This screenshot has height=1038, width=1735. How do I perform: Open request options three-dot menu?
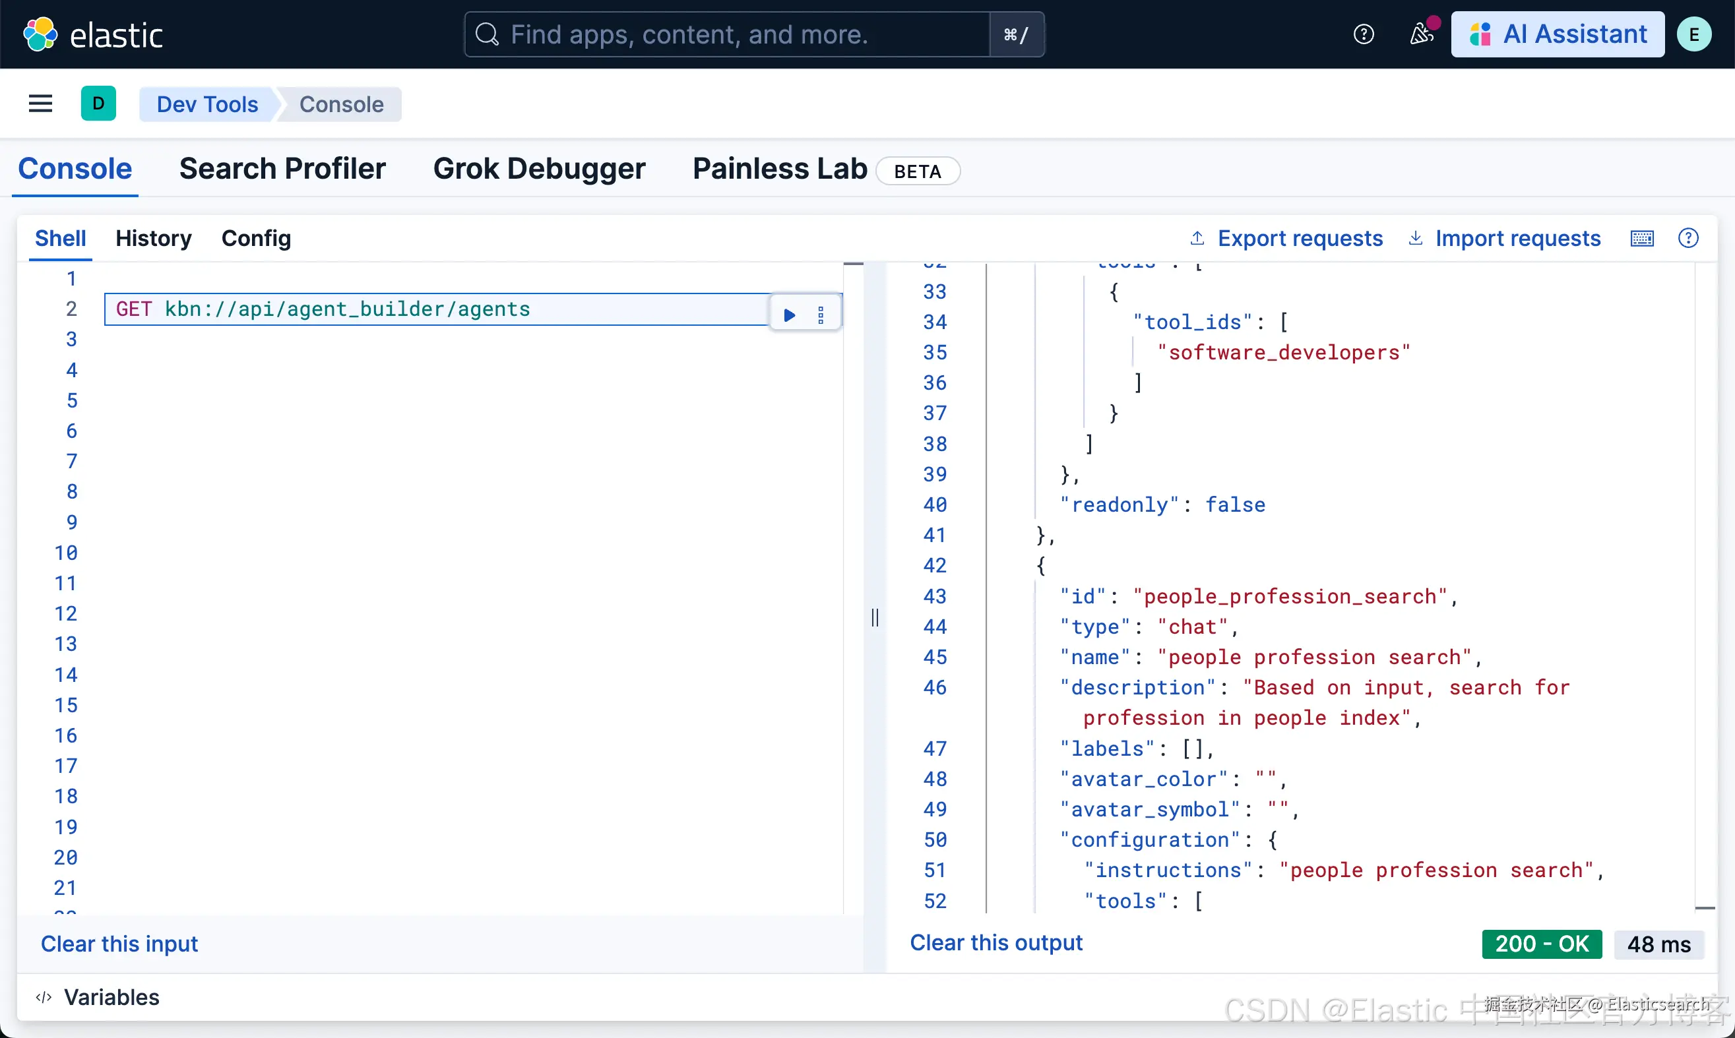click(821, 315)
